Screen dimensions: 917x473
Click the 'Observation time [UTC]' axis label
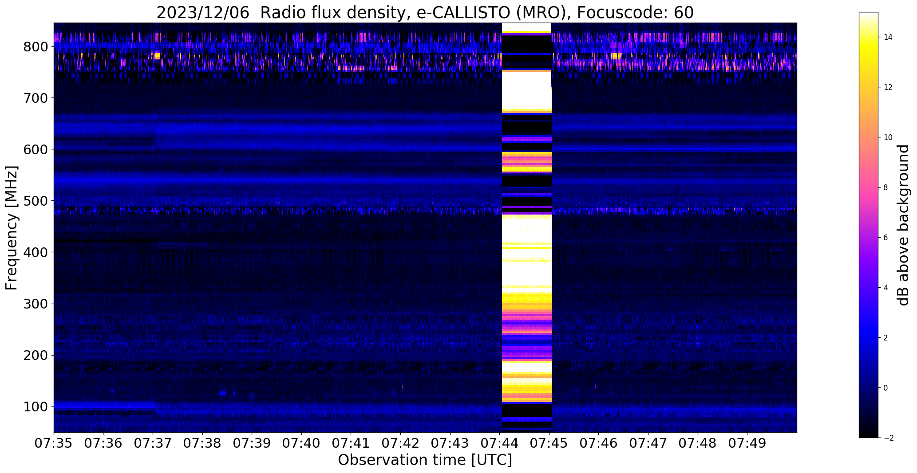click(425, 460)
